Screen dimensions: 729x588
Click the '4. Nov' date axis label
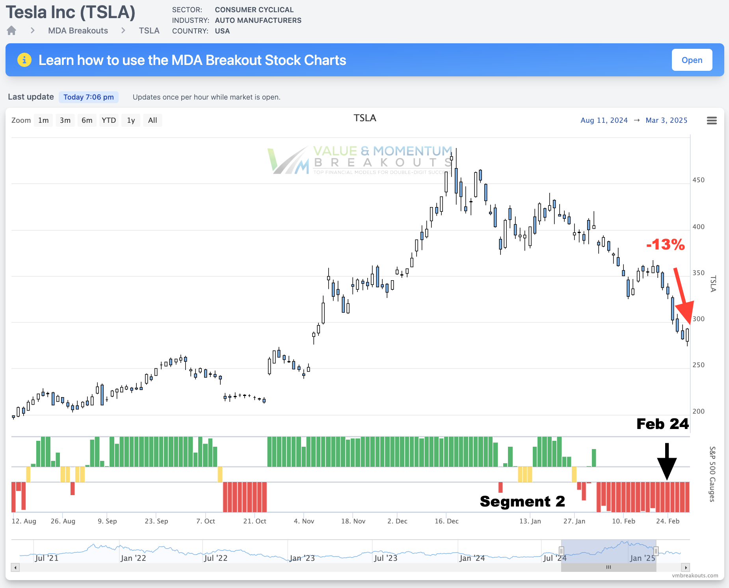pos(304,521)
